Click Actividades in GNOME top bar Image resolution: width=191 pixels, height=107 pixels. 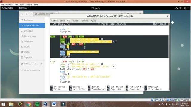coord(7,8)
